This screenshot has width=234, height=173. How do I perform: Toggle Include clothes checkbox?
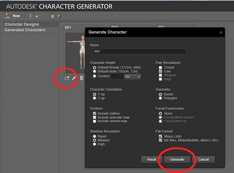click(x=95, y=114)
